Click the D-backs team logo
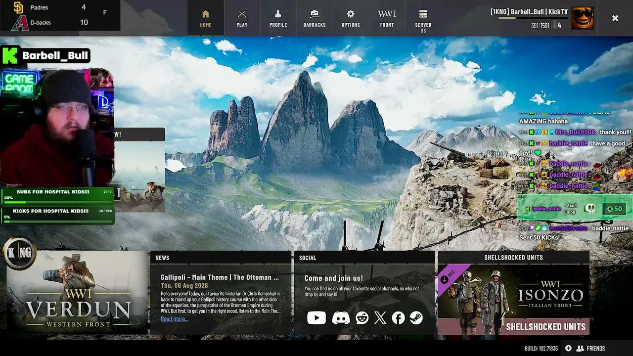The height and width of the screenshot is (356, 633). coord(19,23)
